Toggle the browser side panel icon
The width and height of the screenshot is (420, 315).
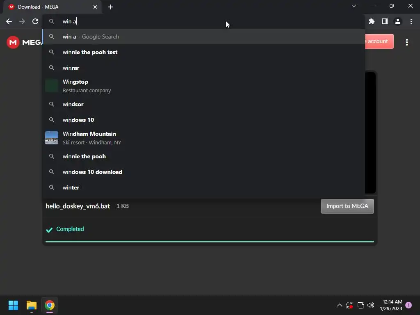tap(385, 21)
